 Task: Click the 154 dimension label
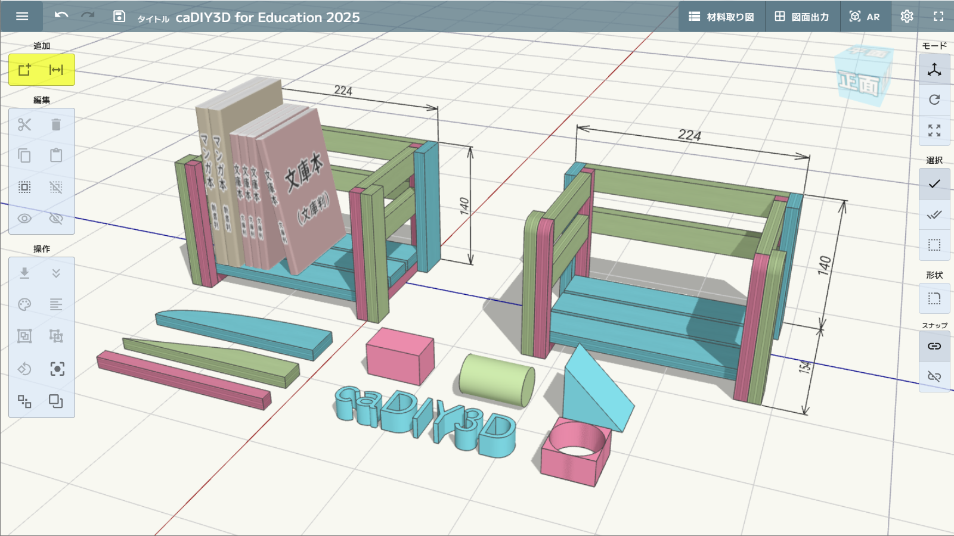pos(805,367)
